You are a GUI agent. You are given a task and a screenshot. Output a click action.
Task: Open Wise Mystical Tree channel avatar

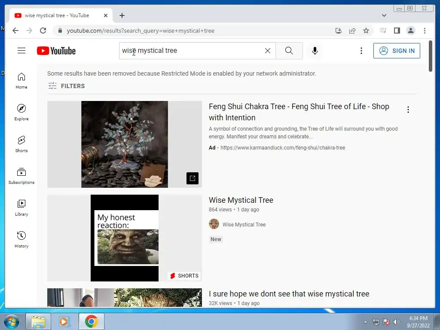214,224
